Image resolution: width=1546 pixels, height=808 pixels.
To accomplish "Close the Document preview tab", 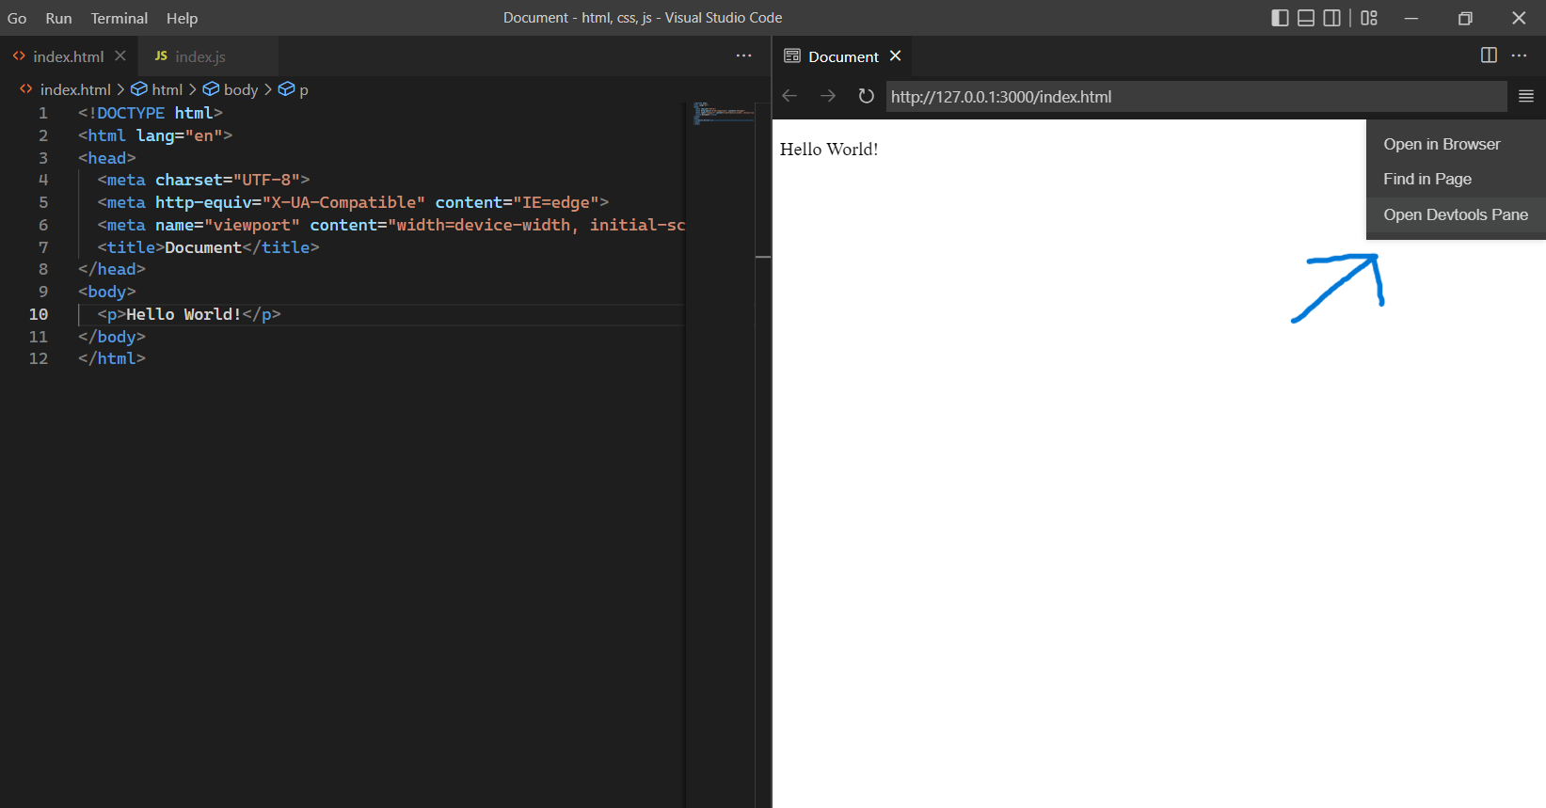I will click(896, 56).
